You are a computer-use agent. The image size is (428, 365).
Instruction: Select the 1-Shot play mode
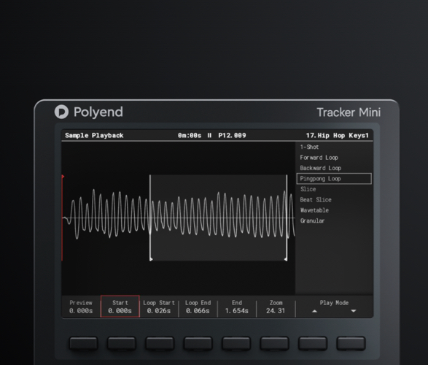pos(309,147)
